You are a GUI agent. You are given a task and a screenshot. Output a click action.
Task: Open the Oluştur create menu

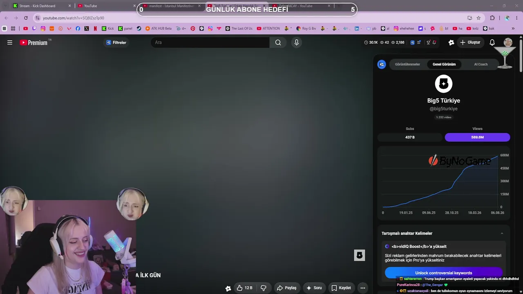click(470, 42)
